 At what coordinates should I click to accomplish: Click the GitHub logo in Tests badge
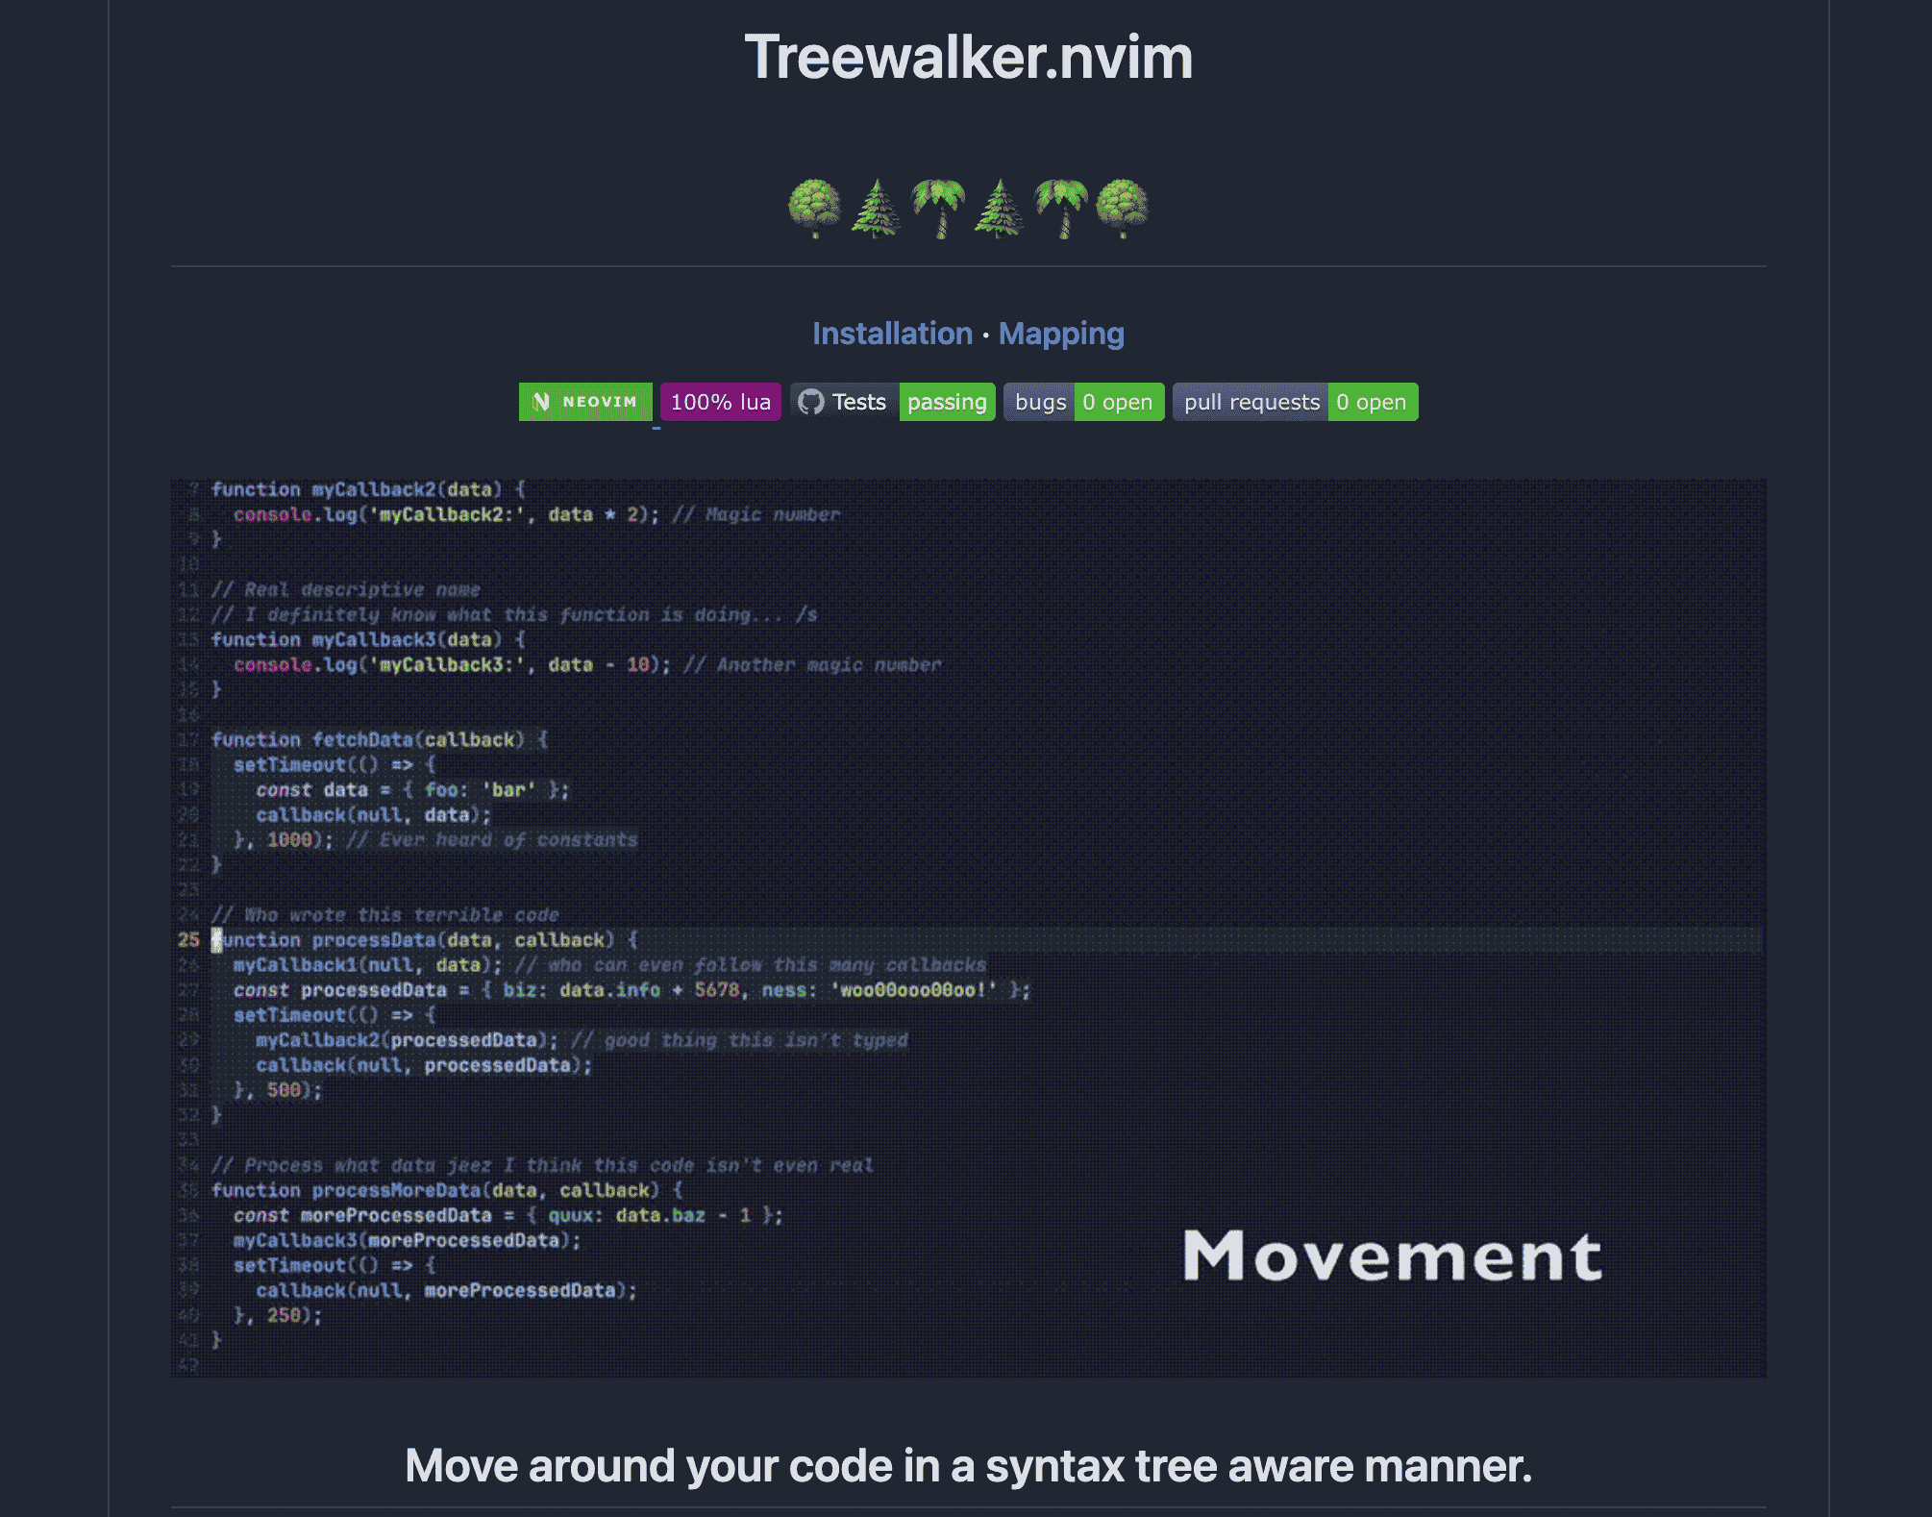[811, 402]
